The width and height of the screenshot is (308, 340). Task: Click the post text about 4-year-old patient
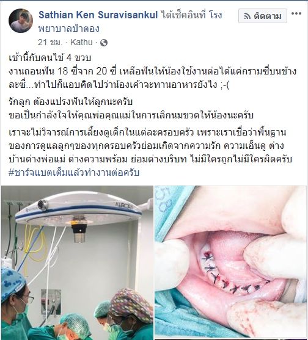pyautogui.click(x=50, y=58)
